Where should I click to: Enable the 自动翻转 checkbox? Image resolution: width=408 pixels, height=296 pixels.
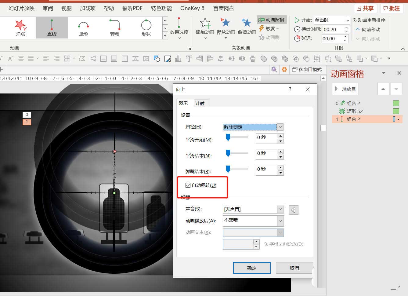[x=188, y=185]
